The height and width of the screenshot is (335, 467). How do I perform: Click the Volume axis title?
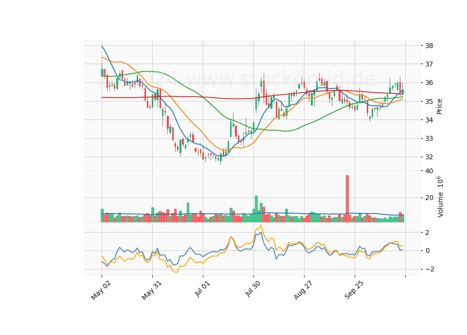tap(440, 197)
